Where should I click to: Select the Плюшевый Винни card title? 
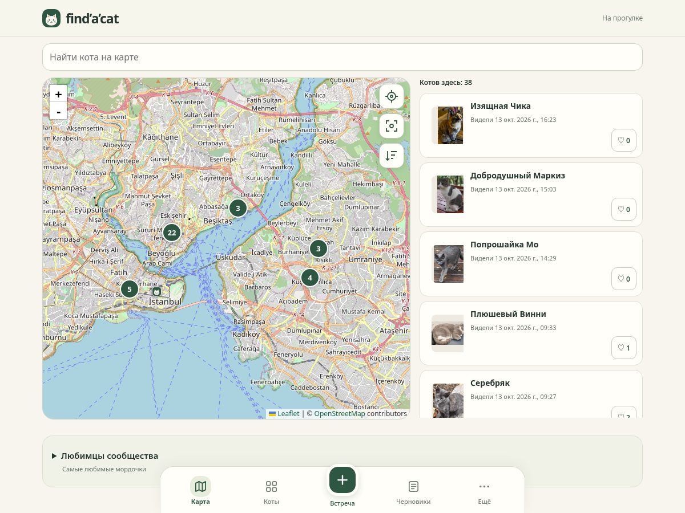click(508, 314)
